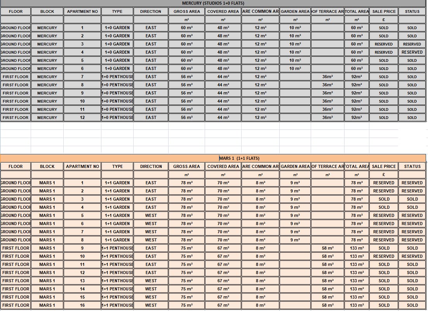Click the Mercury table's GROSS AREA header

187,12
